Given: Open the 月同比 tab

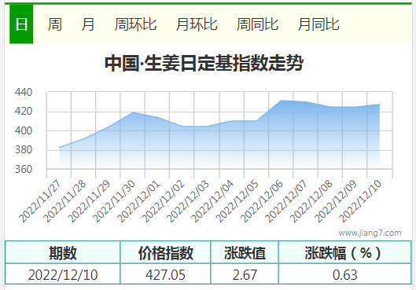Looking at the screenshot, I should 318,24.
